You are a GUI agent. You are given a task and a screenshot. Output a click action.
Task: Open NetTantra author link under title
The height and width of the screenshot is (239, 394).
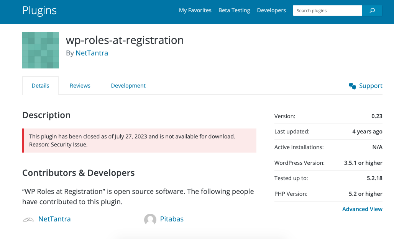(x=92, y=53)
